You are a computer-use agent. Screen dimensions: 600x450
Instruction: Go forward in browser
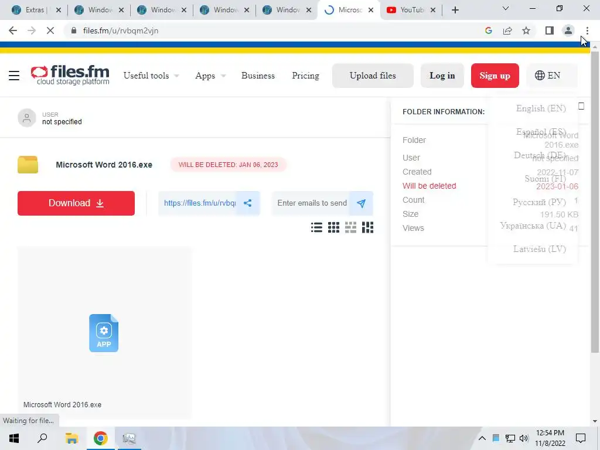pos(32,30)
